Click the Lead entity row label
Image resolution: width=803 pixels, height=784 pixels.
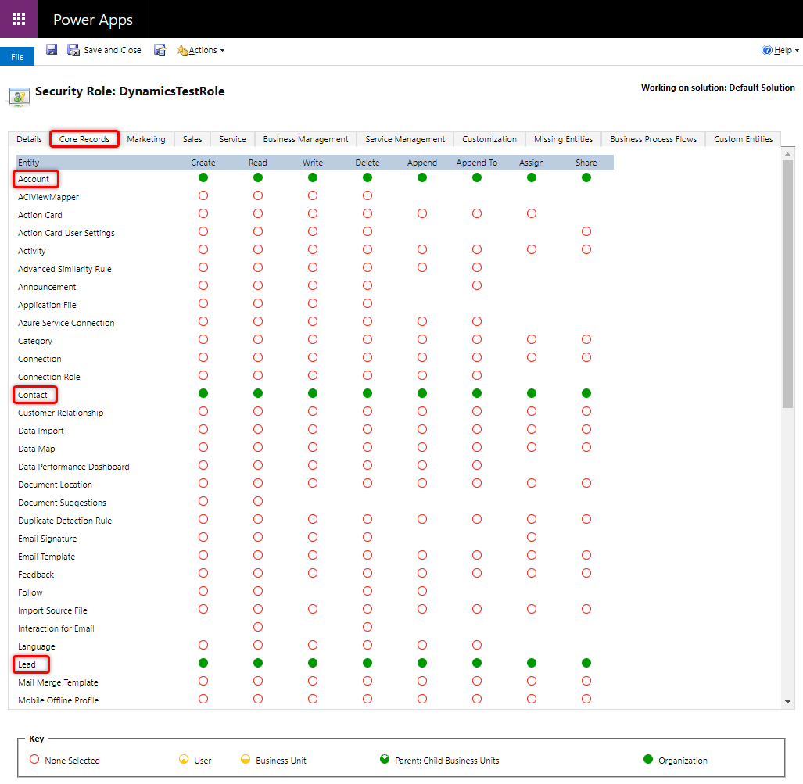[27, 664]
